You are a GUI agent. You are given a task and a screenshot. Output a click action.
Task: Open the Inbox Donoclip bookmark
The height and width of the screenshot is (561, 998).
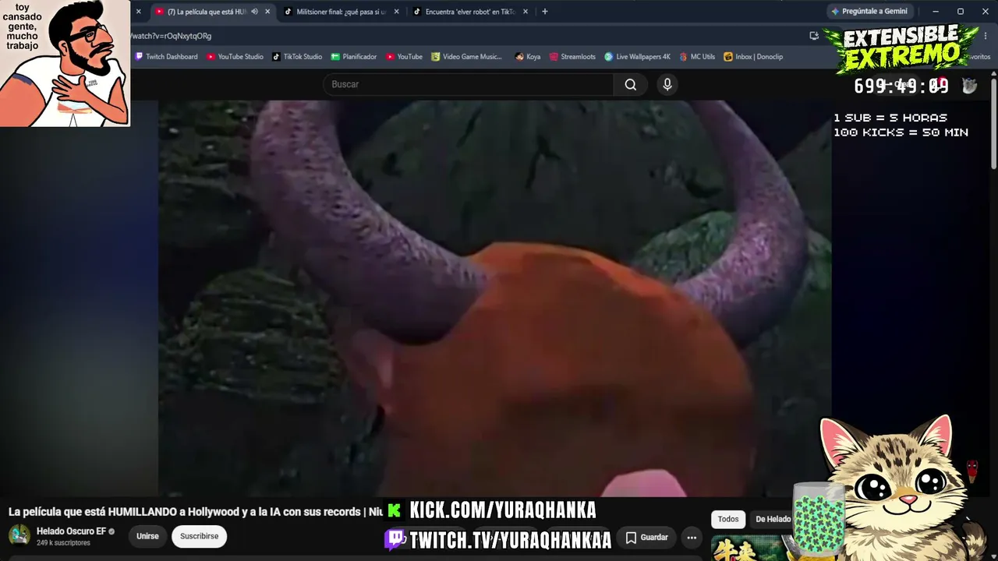point(753,57)
